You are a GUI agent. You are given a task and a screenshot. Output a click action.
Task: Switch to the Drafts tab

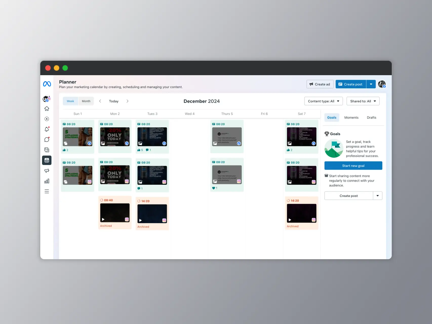coord(371,117)
